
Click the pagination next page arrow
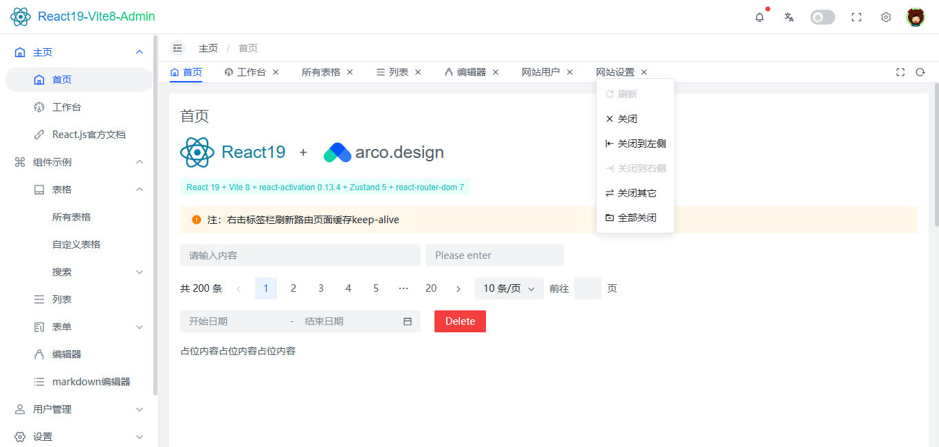click(459, 288)
